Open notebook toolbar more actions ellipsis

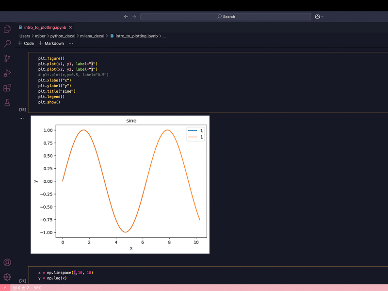point(71,43)
